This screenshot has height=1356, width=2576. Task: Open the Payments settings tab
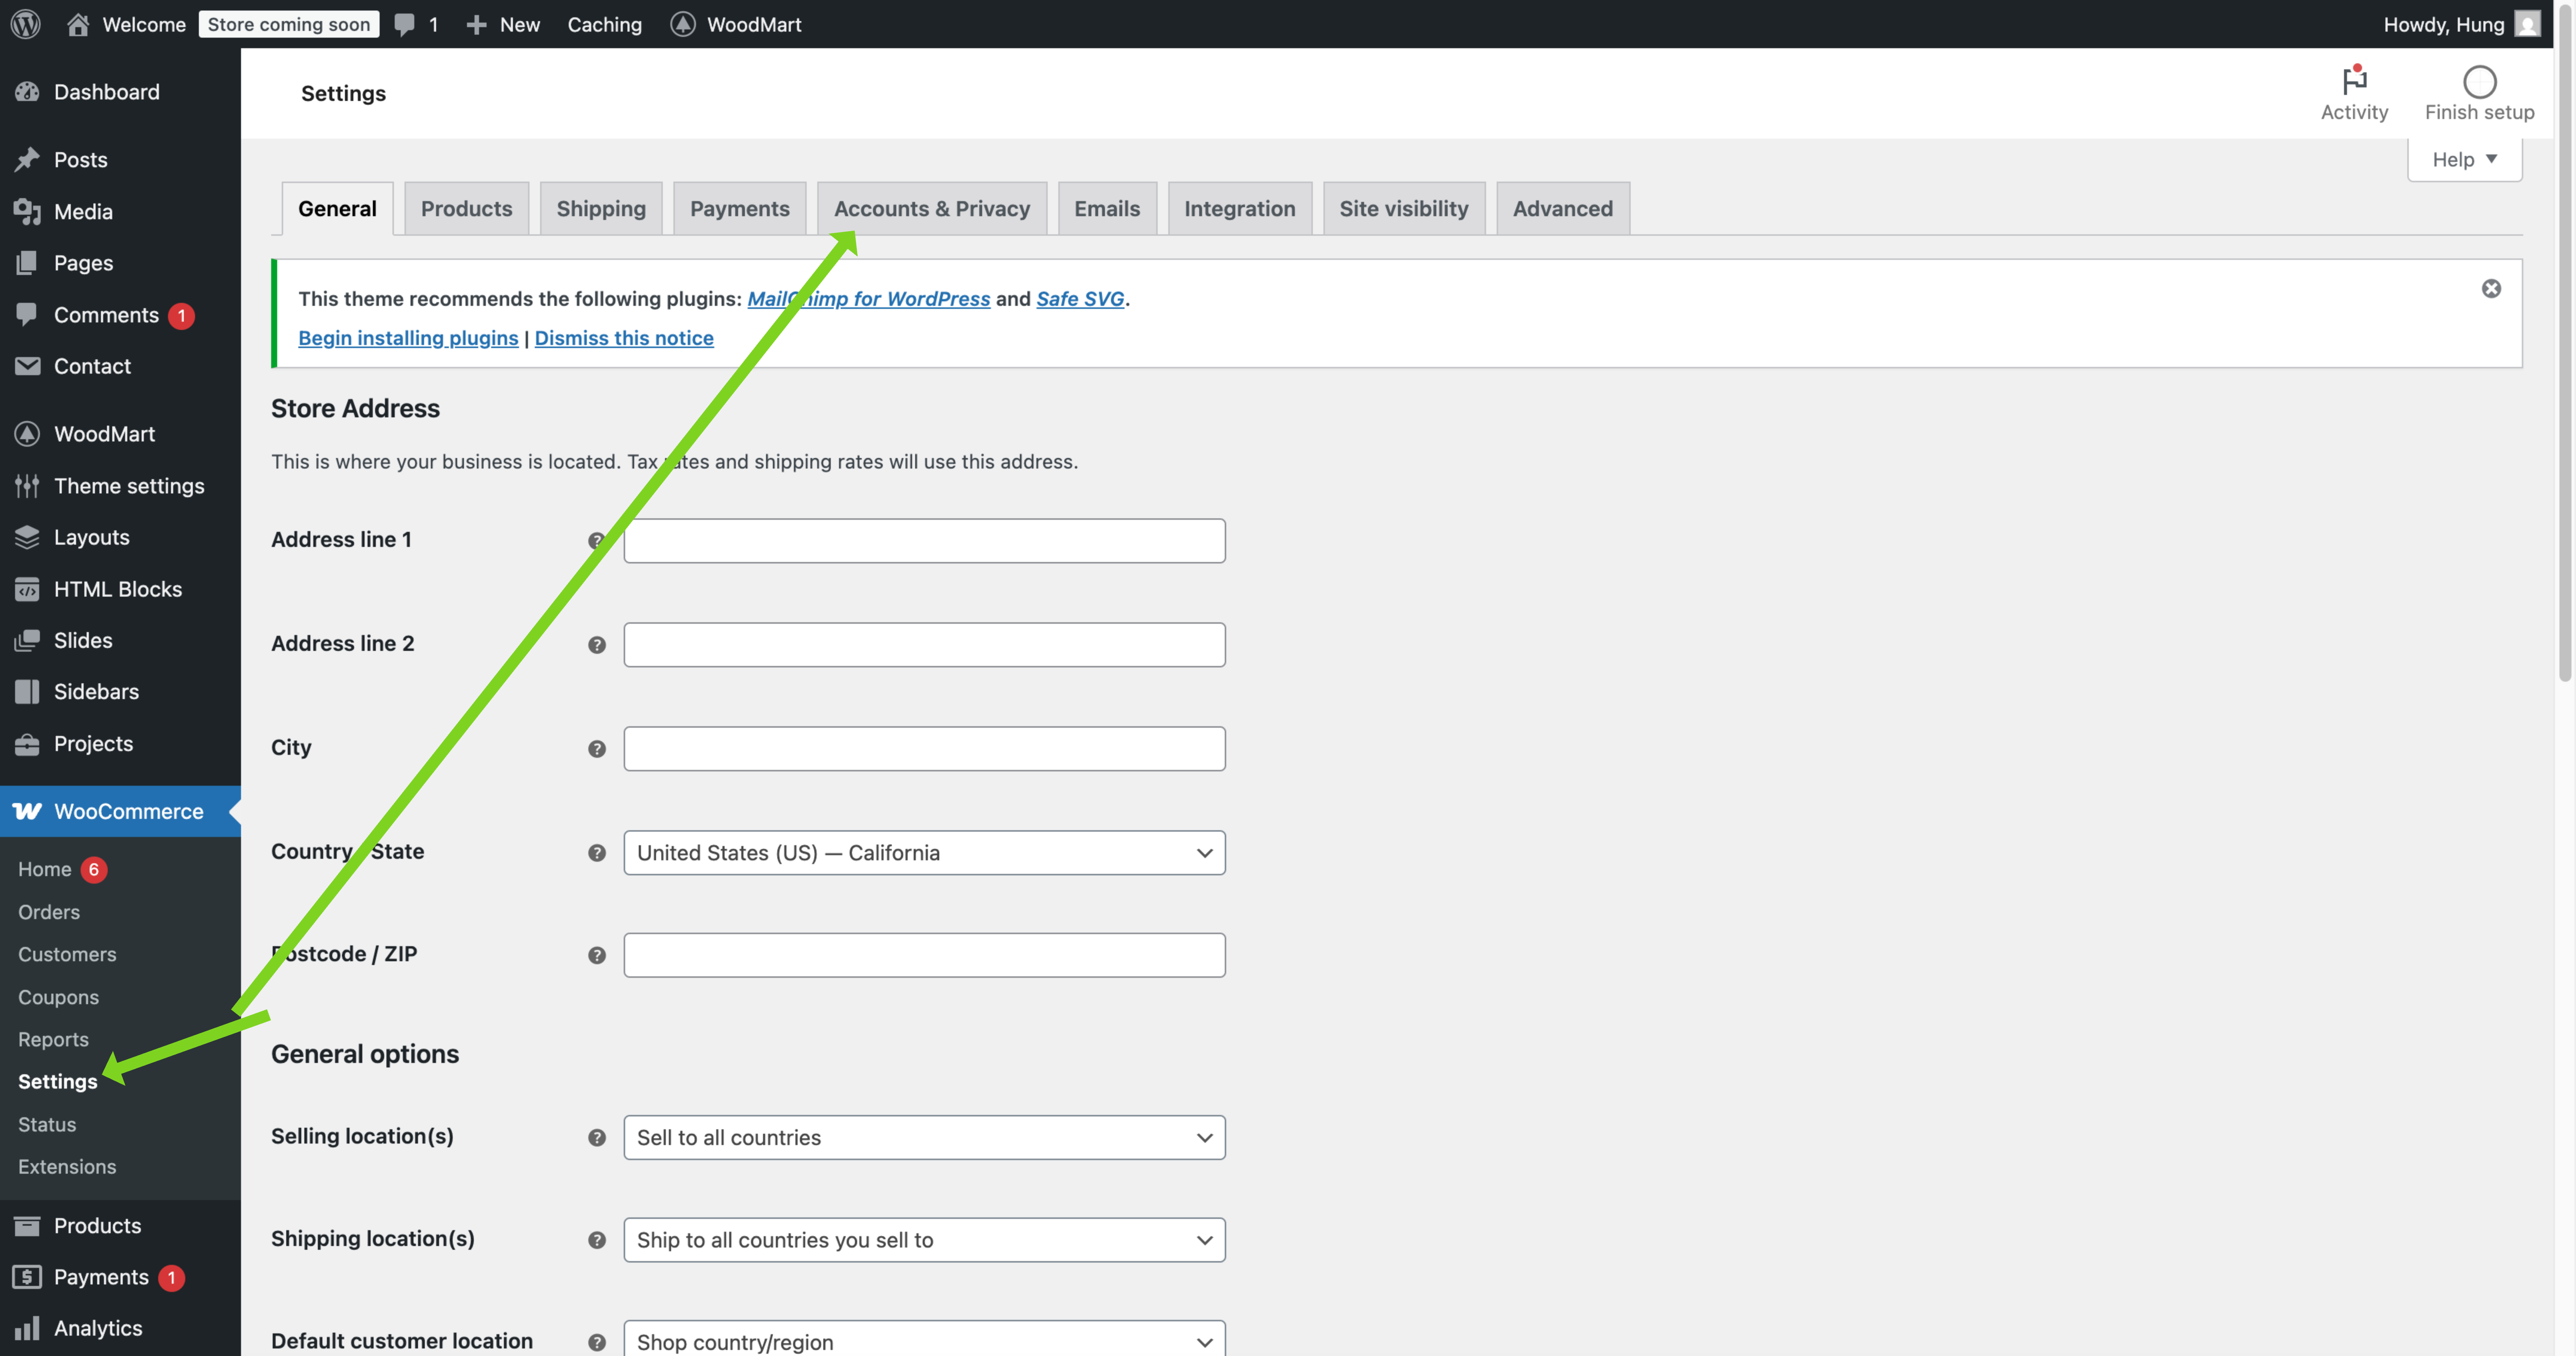click(x=740, y=209)
